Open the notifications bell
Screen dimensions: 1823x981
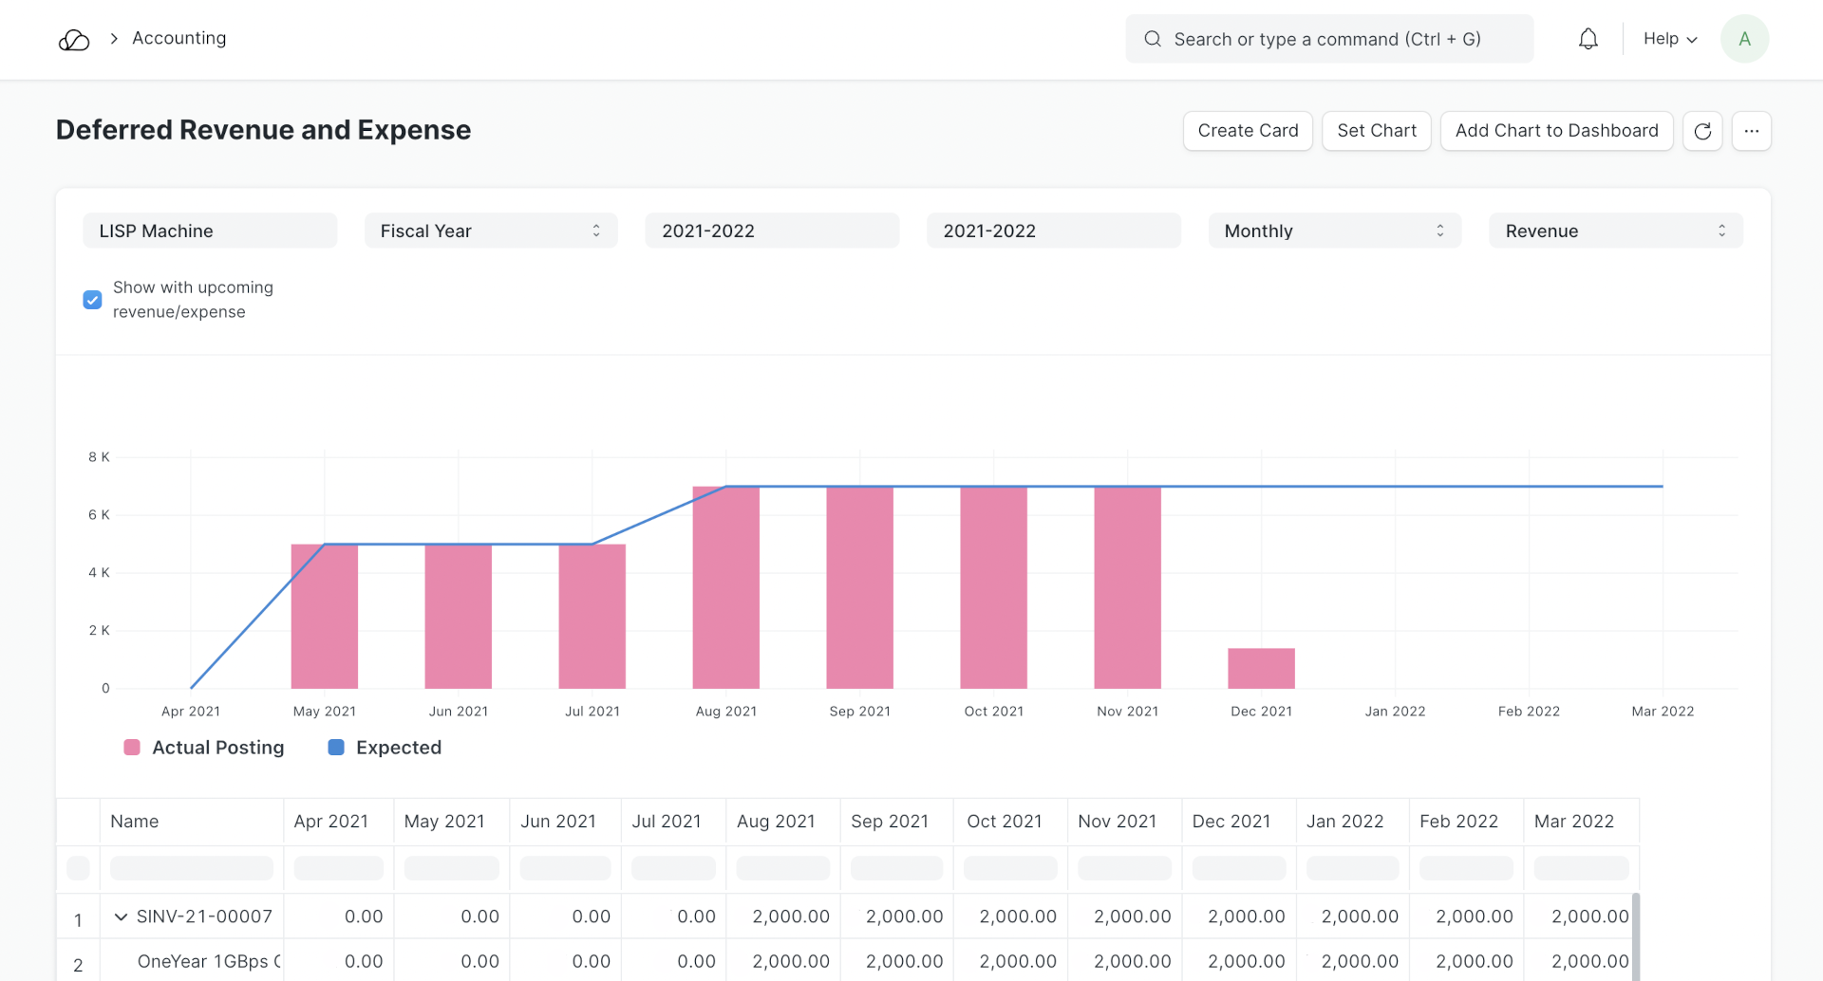coord(1588,39)
